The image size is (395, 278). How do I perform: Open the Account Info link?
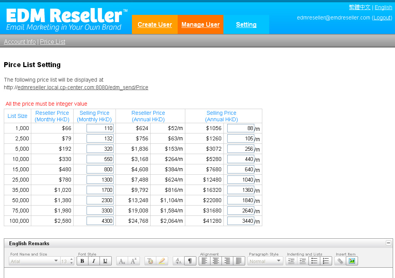(x=20, y=42)
